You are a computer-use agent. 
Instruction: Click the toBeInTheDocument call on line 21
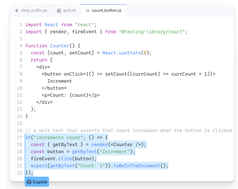137,166
